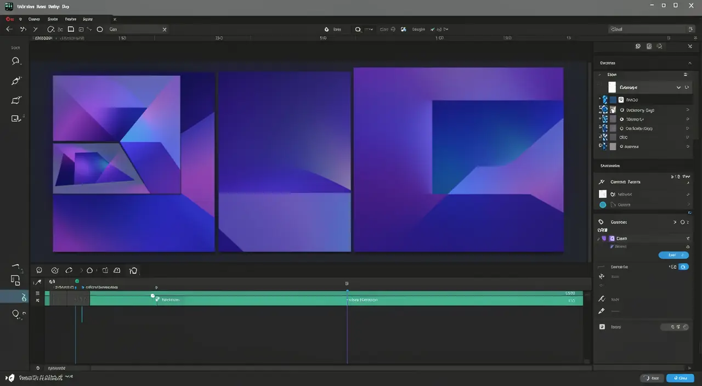Select the large right artboard on the canvas
Viewport: 702px width, 386px height.
pos(458,160)
